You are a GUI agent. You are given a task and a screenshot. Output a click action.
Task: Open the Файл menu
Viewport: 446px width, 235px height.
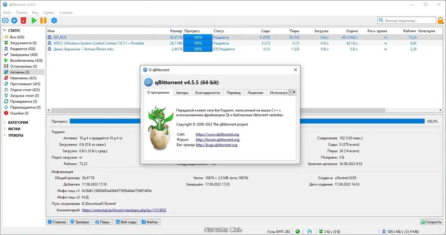(7, 12)
